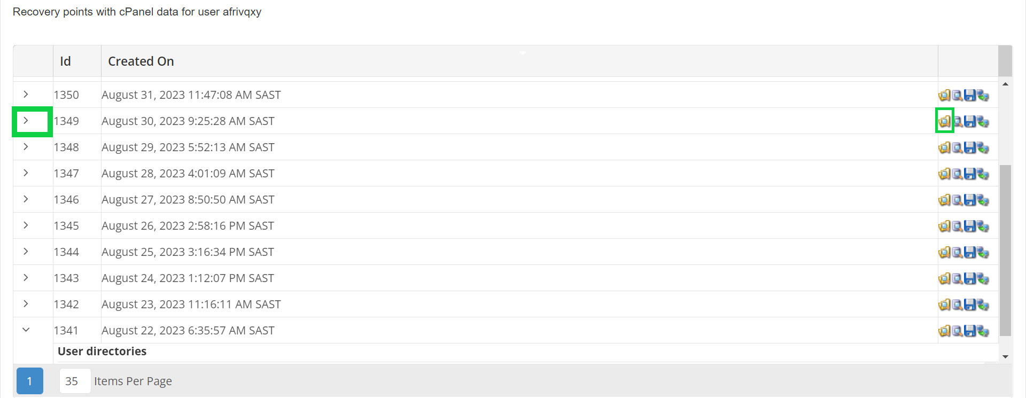The width and height of the screenshot is (1026, 398).
Task: Click network transfer icon for row 1350
Action: [983, 95]
